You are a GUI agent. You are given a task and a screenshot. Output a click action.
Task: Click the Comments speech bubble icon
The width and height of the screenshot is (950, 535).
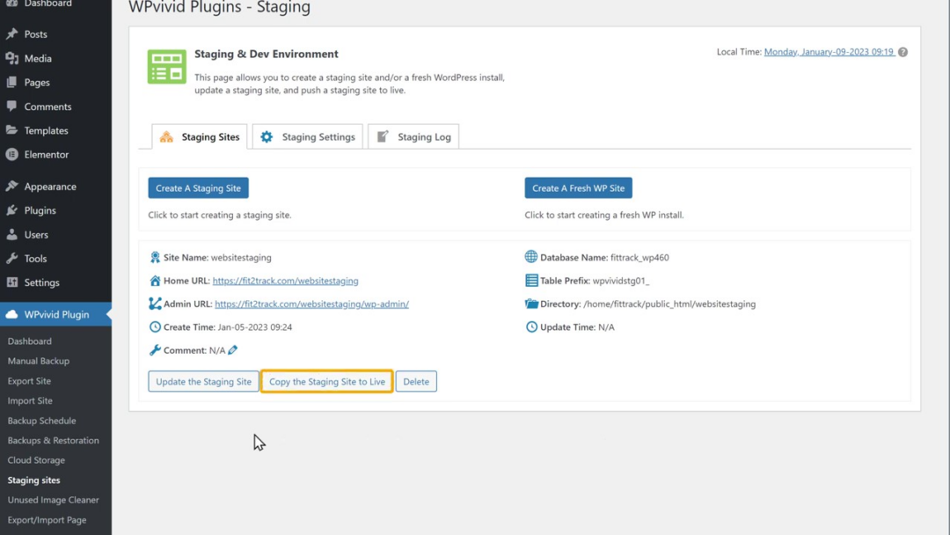[x=11, y=106]
